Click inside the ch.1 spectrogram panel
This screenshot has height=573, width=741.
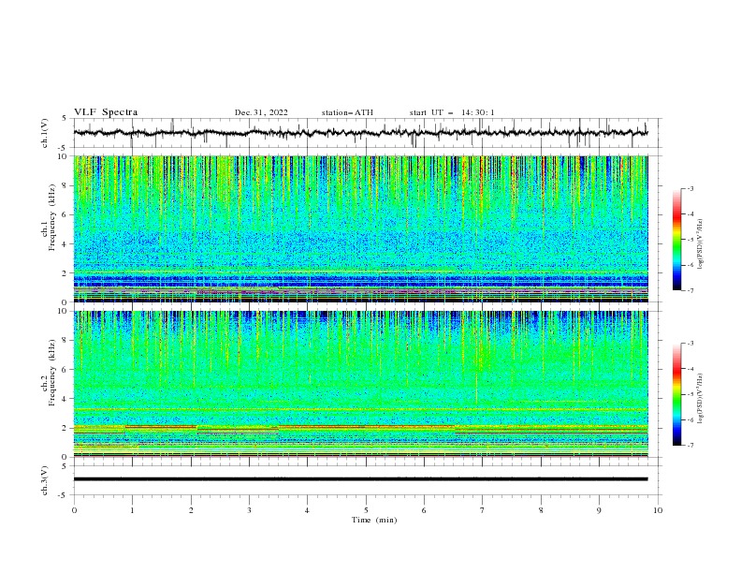click(360, 228)
